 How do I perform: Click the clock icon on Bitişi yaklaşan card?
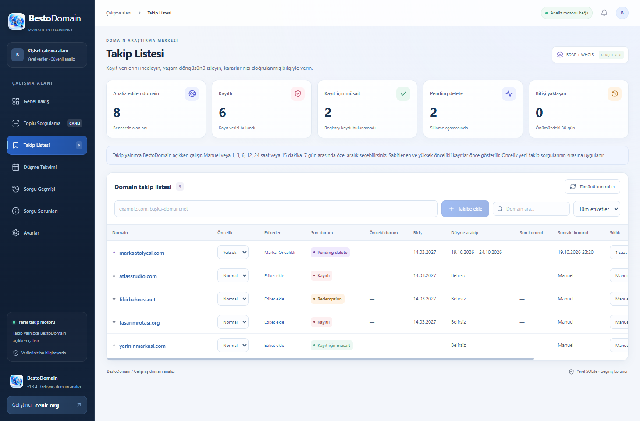[615, 93]
